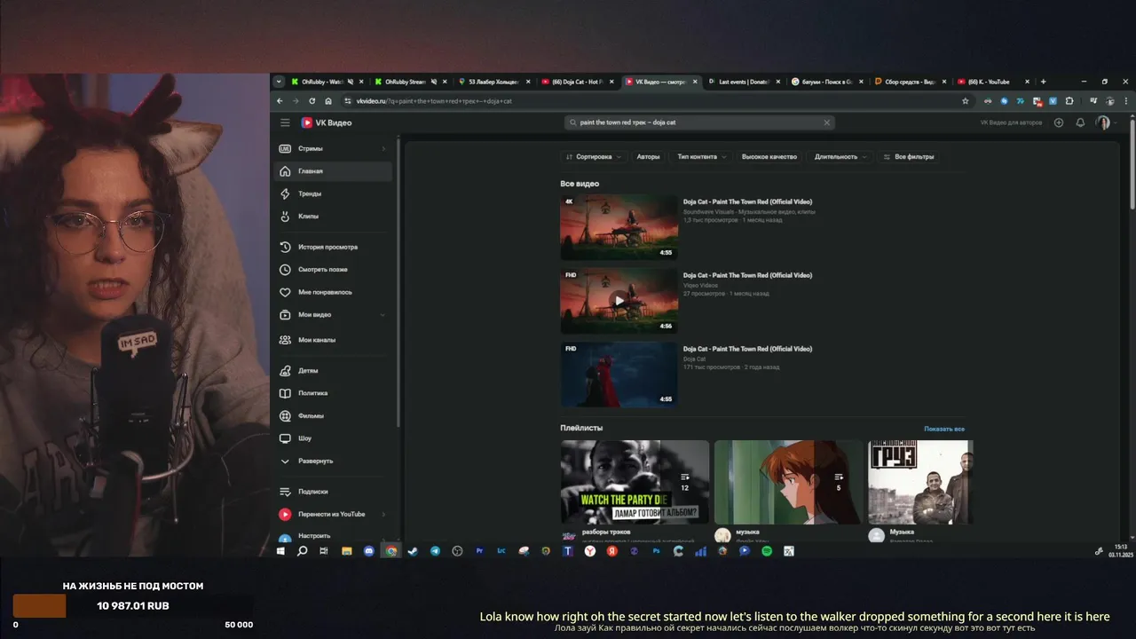Image resolution: width=1136 pixels, height=639 pixels.
Task: Go to Главная in the sidebar
Action: pos(333,171)
